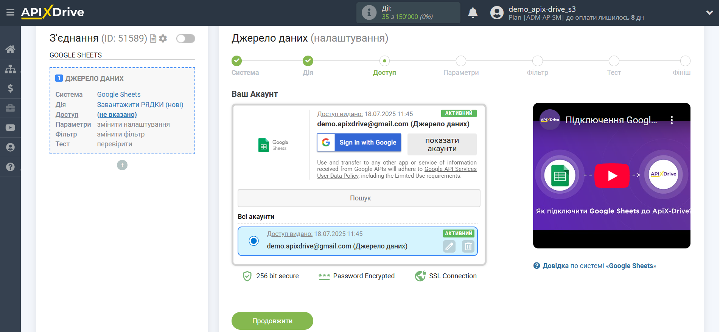Open 'Завантажити РЯДКИ (нові)' action link
The image size is (720, 332).
click(x=140, y=105)
